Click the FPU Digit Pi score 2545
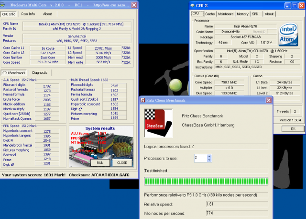The height and width of the screenshot is (219, 306). click(x=47, y=140)
